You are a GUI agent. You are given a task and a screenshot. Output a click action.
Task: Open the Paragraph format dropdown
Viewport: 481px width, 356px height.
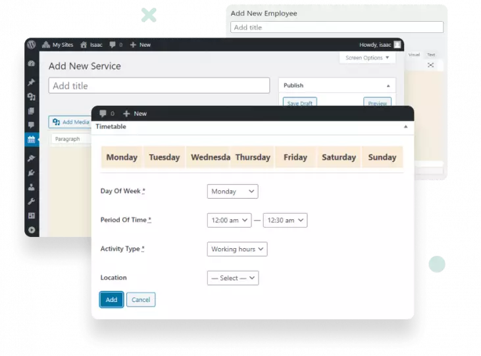[72, 139]
